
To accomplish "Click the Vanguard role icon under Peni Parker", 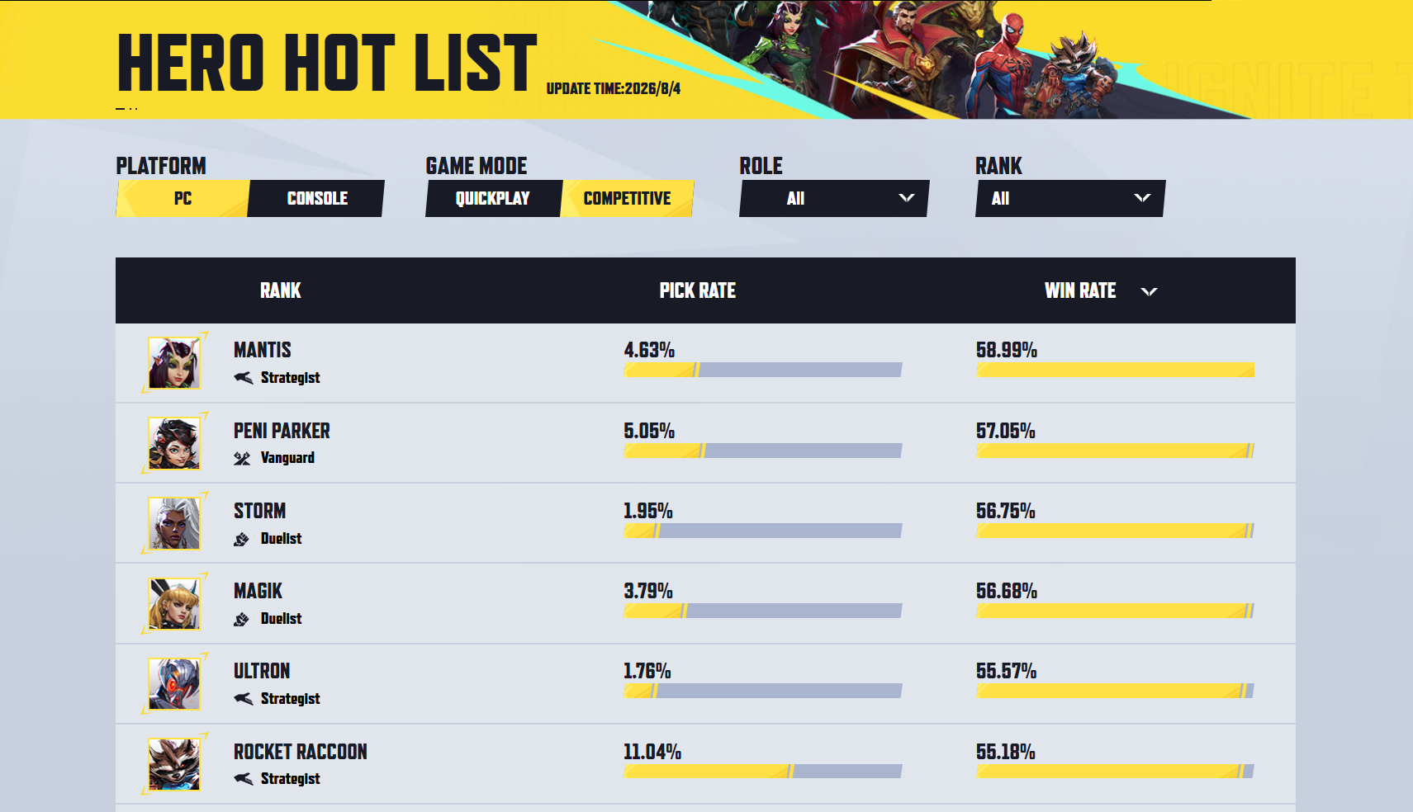I will (x=242, y=458).
